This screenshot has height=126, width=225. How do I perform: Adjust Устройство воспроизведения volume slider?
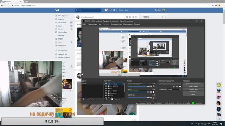138,86
